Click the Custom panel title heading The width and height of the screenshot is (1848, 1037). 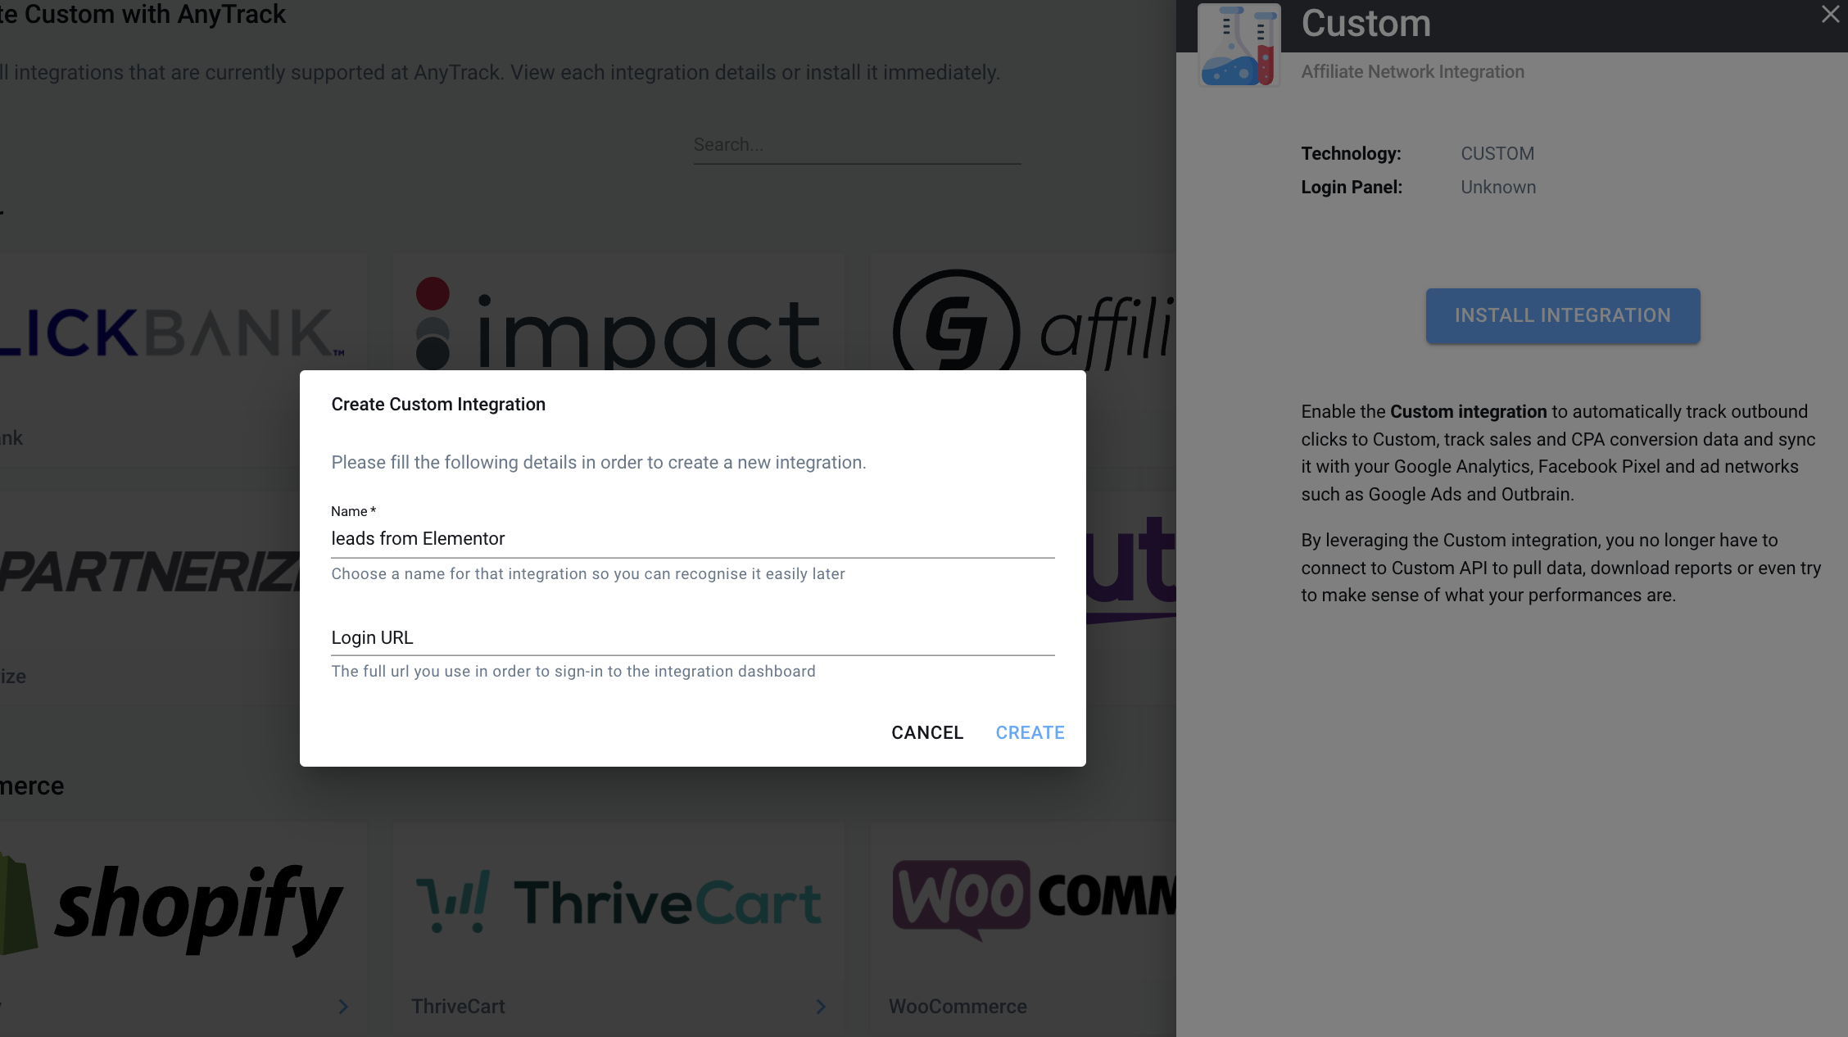click(x=1366, y=23)
